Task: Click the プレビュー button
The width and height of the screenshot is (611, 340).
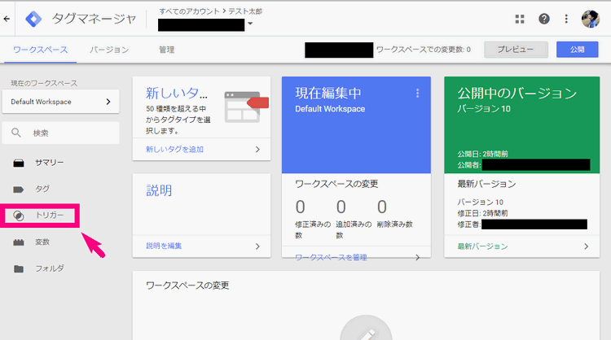Action: coord(516,50)
